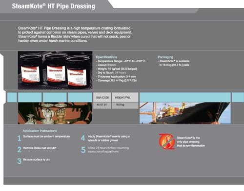Select step number 1 icon
The height and width of the screenshot is (191, 244).
click(x=20, y=138)
